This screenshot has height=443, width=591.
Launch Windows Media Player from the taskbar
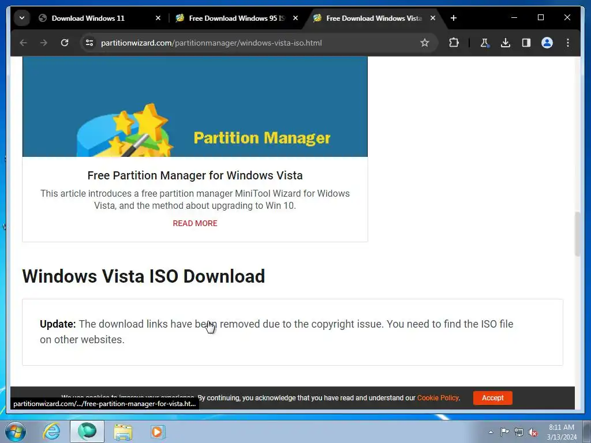pyautogui.click(x=158, y=431)
